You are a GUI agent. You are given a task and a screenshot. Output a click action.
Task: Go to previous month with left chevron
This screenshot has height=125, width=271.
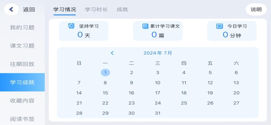click(x=112, y=53)
